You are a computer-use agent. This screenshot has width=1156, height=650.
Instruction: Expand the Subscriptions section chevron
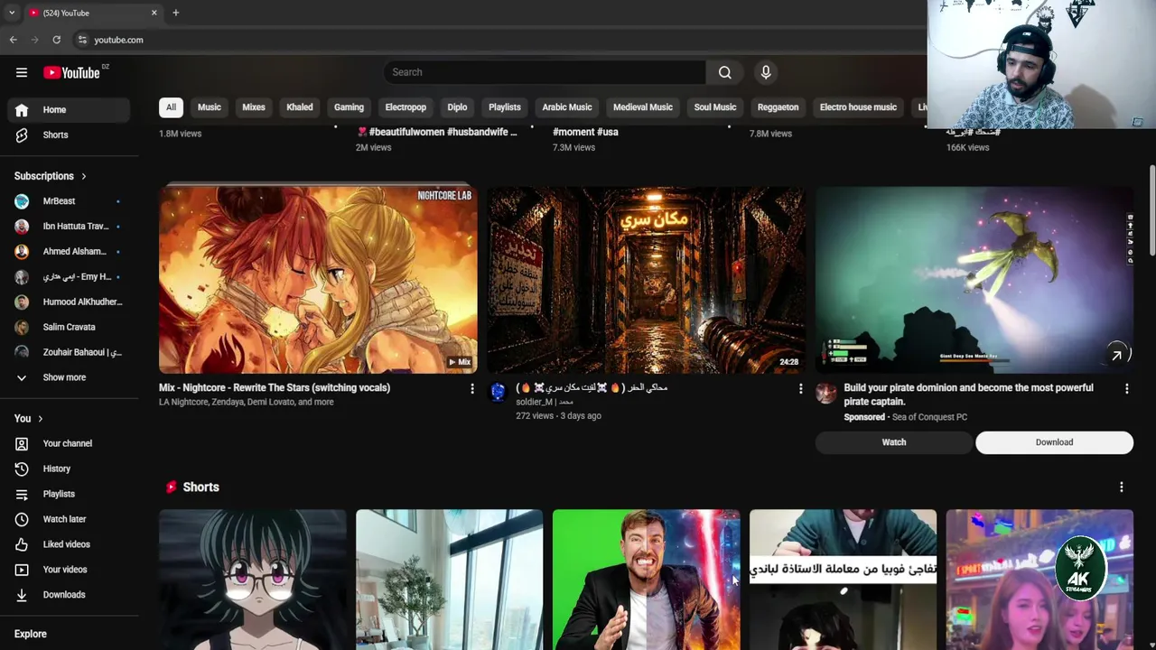tap(84, 176)
